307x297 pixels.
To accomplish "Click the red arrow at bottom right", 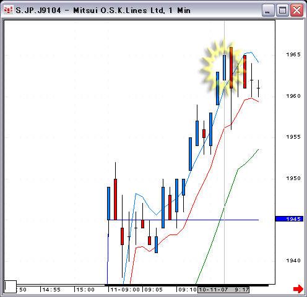I will [298, 289].
